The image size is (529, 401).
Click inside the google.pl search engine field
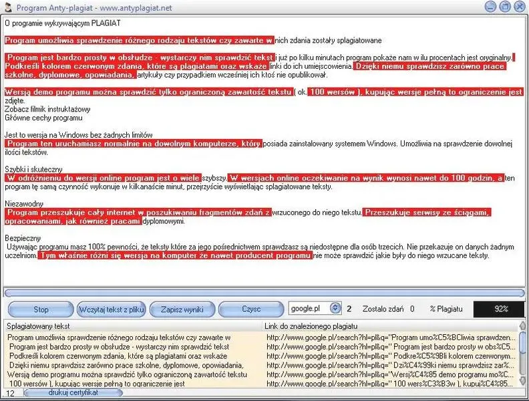pos(309,309)
